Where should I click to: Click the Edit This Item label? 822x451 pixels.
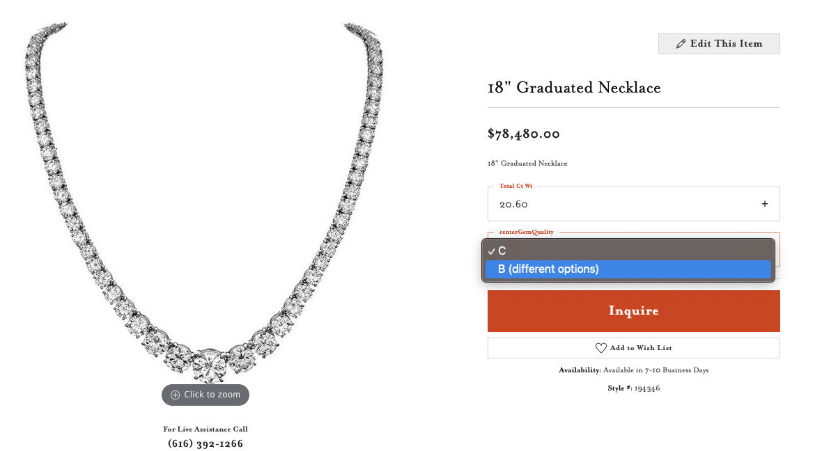[726, 44]
